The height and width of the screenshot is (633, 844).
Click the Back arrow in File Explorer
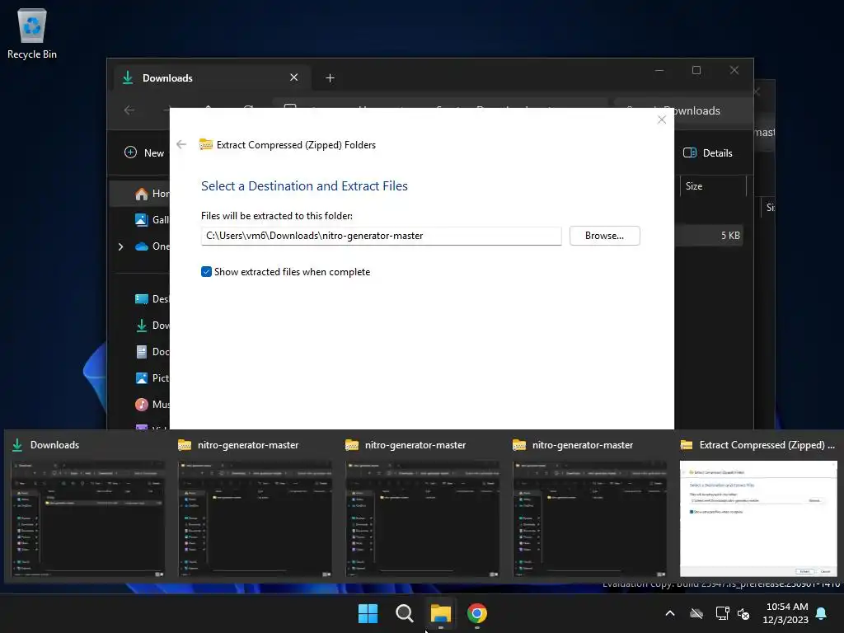coord(129,110)
